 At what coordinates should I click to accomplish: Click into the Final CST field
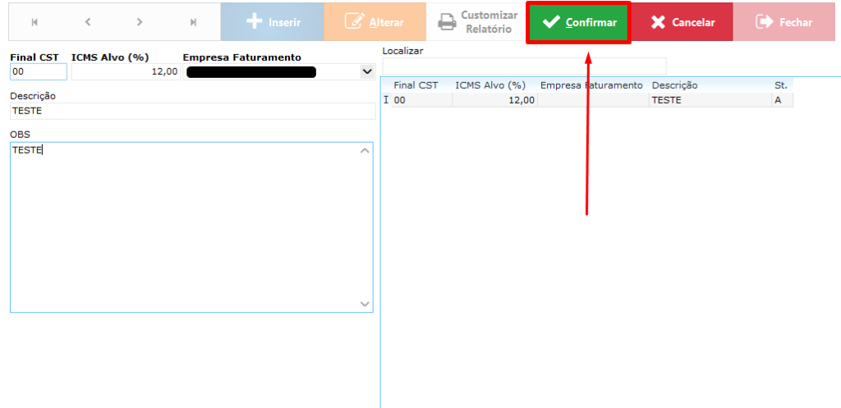(38, 72)
